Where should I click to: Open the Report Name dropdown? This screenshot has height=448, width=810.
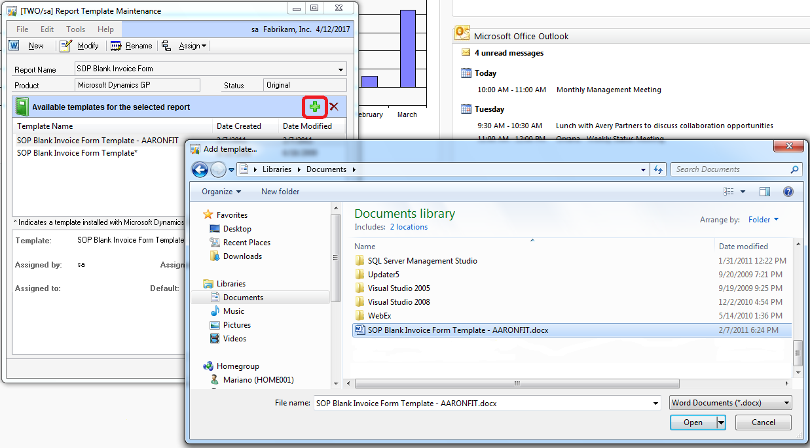tap(341, 69)
